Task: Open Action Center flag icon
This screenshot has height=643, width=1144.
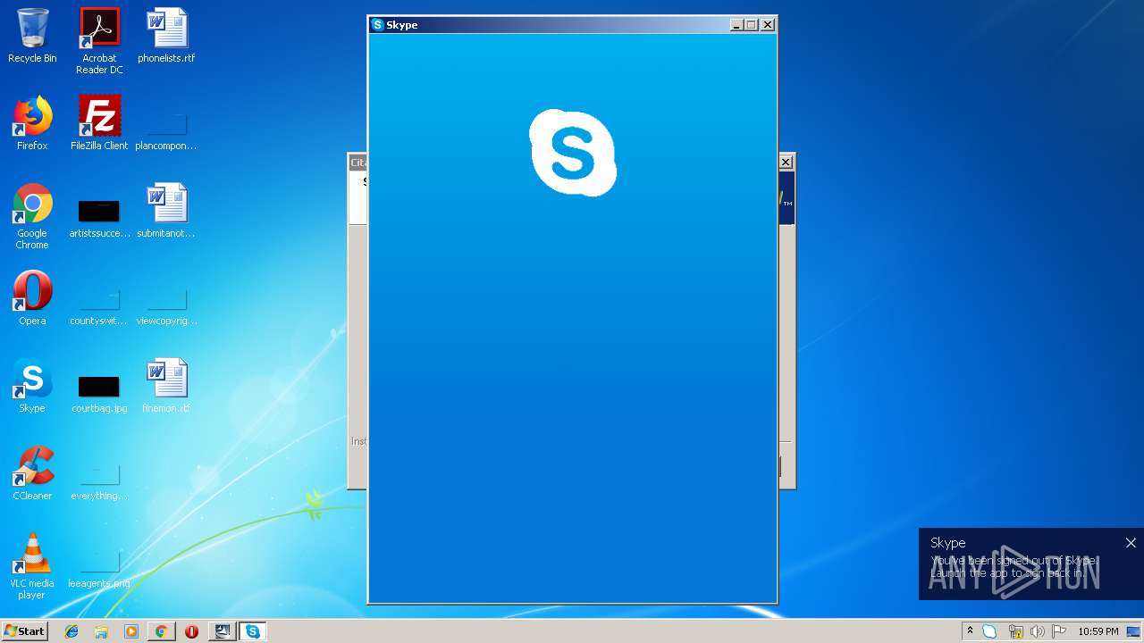Action: coord(1058,631)
